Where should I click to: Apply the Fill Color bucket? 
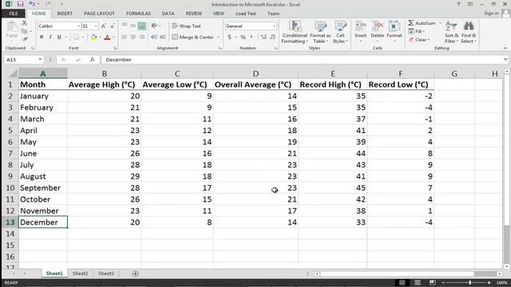pyautogui.click(x=93, y=37)
